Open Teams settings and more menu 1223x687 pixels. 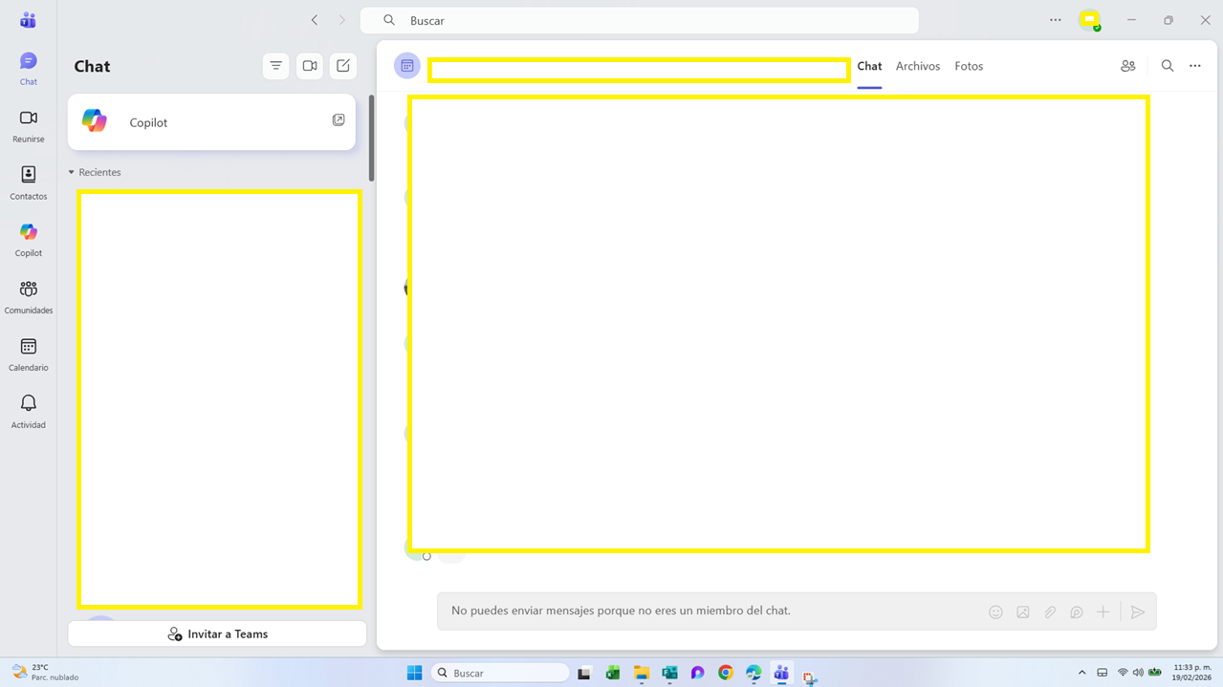pyautogui.click(x=1056, y=20)
